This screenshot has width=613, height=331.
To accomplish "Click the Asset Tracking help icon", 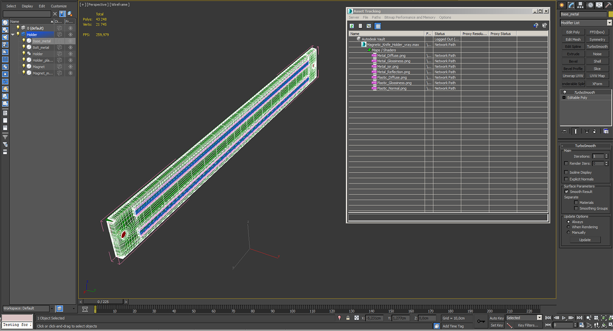I will click(536, 26).
